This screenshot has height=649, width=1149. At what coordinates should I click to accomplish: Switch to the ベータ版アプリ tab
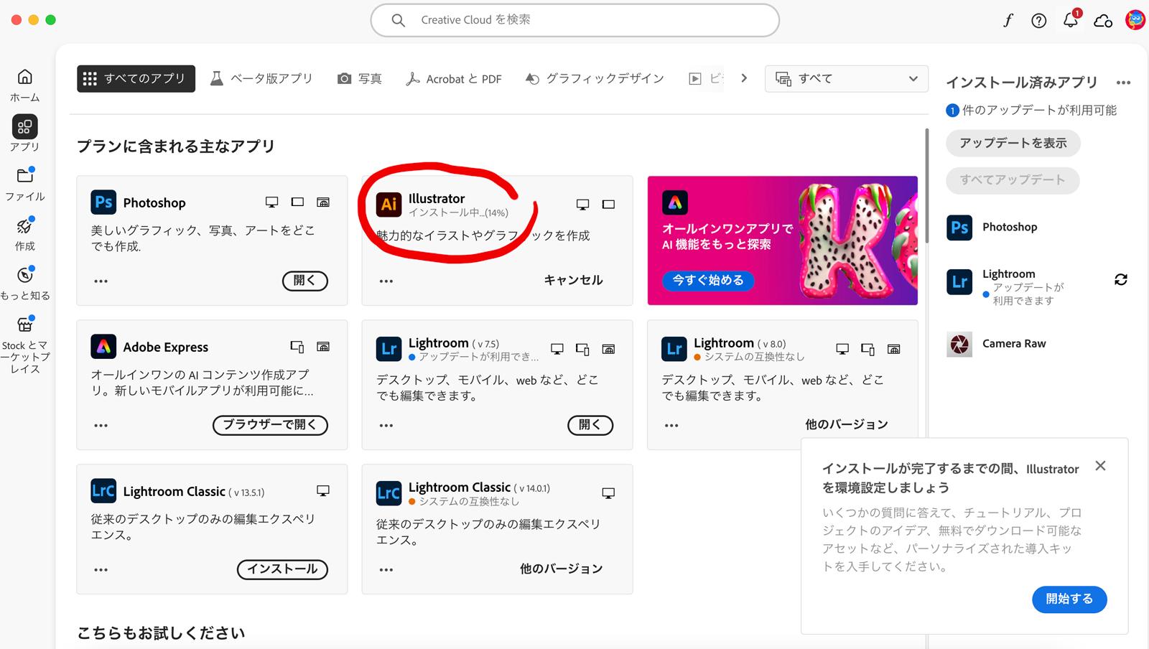coord(261,79)
